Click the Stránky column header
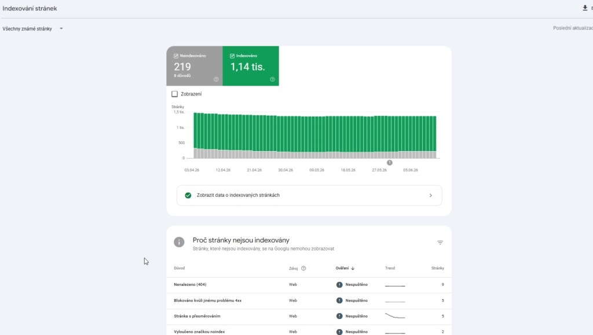 [x=438, y=268]
